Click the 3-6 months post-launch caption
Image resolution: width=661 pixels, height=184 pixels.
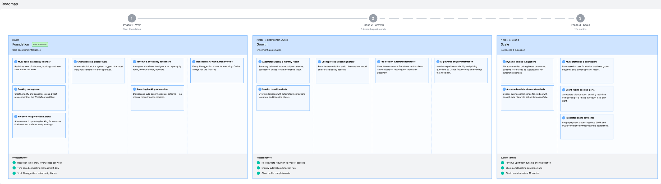(373, 29)
